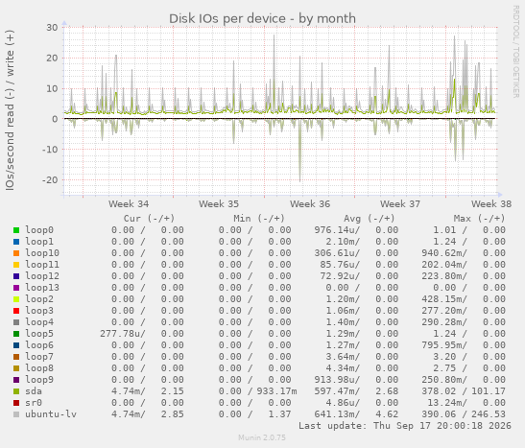
Task: Click the loop0 green legend swatch
Action: (16, 230)
